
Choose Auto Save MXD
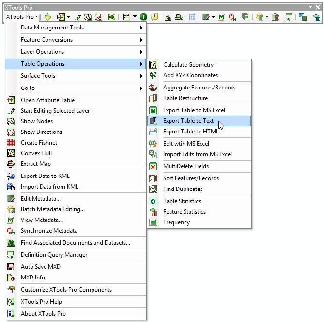click(x=76, y=267)
